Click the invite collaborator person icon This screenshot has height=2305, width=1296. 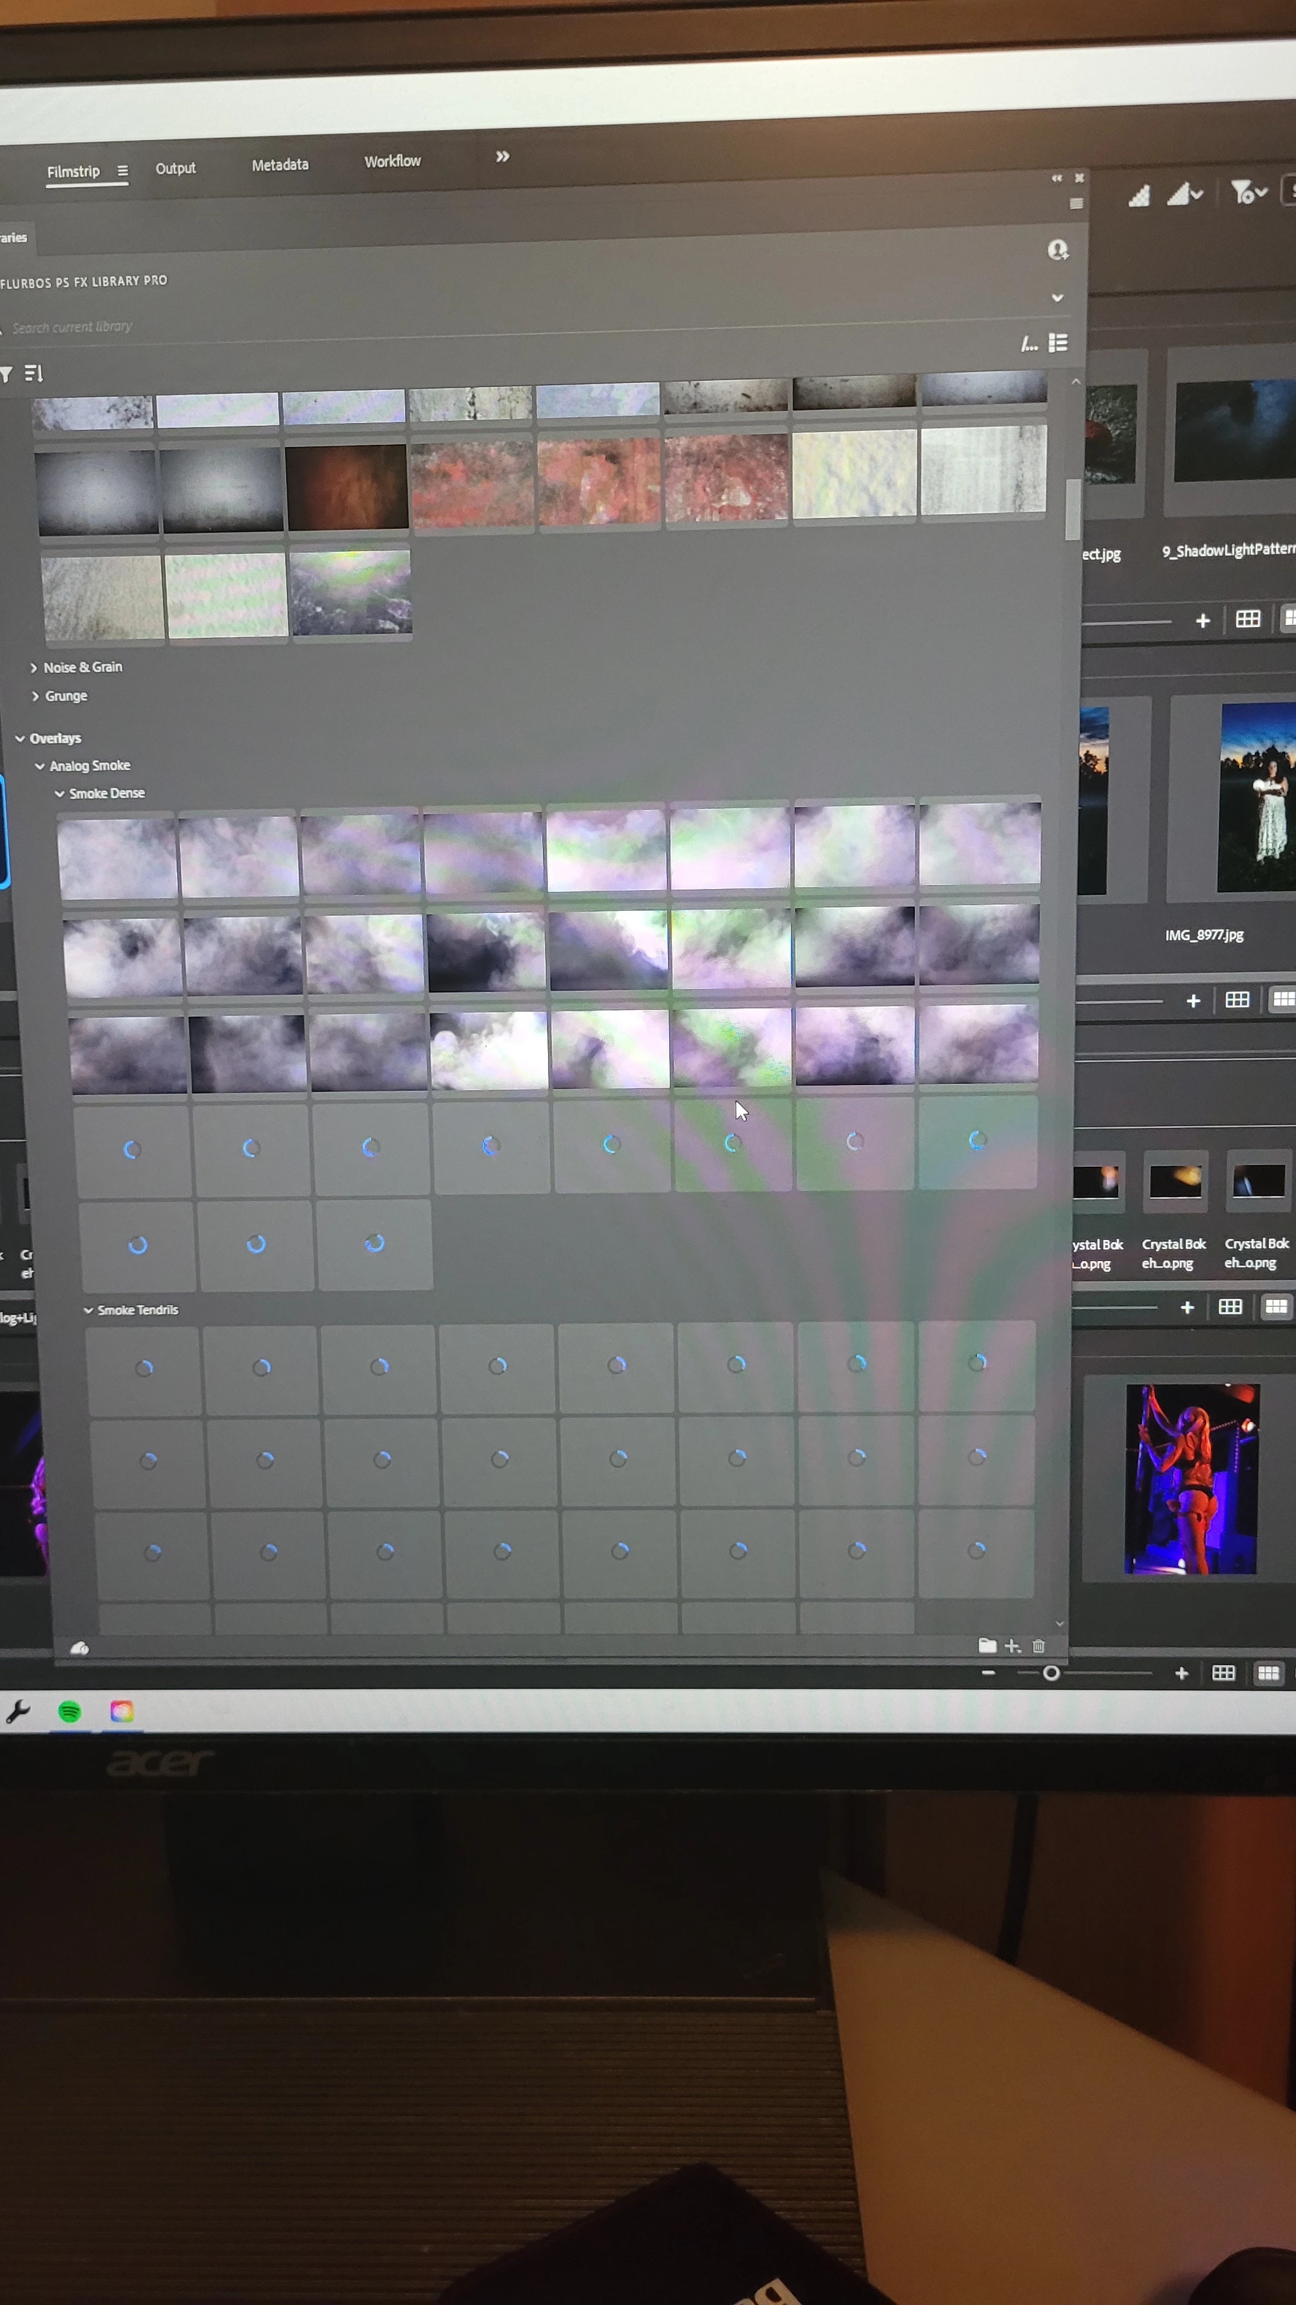click(1057, 250)
